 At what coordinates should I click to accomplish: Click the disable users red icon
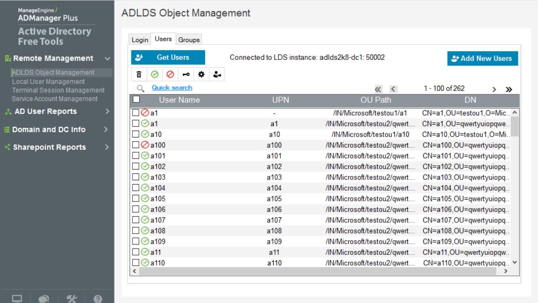(170, 74)
